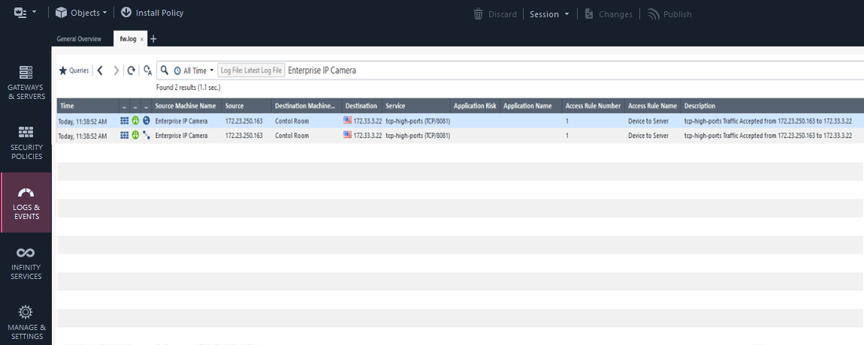Click first row Contol Room cell

[292, 121]
